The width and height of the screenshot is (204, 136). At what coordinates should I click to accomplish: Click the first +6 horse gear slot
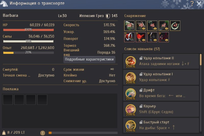[129, 26]
